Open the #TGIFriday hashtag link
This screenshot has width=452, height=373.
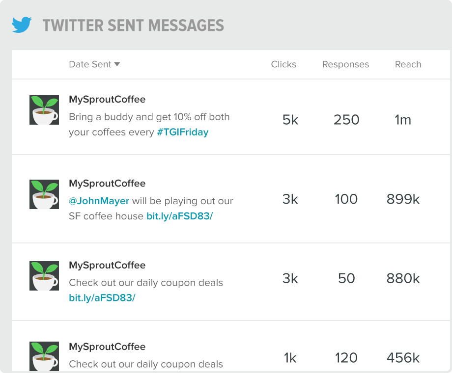(183, 132)
